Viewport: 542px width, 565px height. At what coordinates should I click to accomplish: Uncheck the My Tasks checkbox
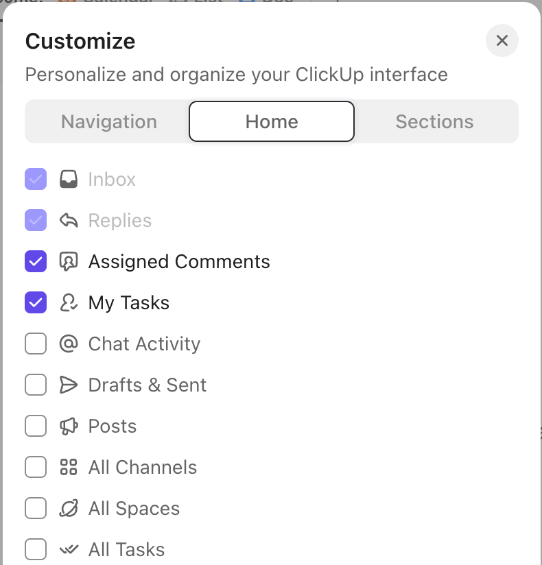pyautogui.click(x=36, y=303)
